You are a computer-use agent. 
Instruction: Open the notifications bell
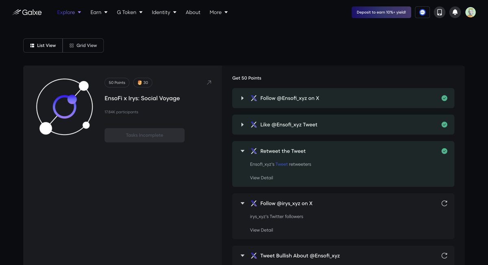point(455,12)
